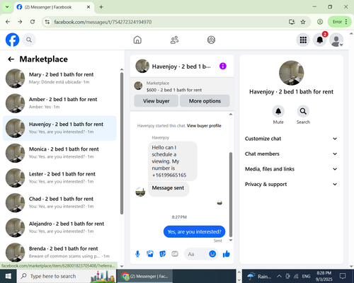
Task: Open the site information icon in address bar
Action: [47, 22]
